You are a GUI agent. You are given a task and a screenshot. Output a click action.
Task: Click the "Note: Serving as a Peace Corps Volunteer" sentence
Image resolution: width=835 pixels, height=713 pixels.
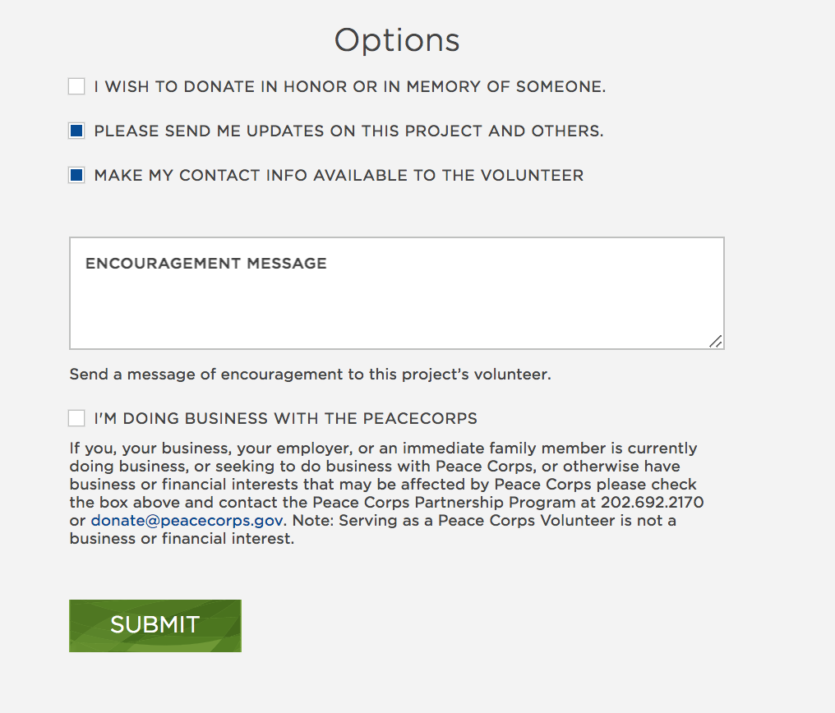click(477, 521)
